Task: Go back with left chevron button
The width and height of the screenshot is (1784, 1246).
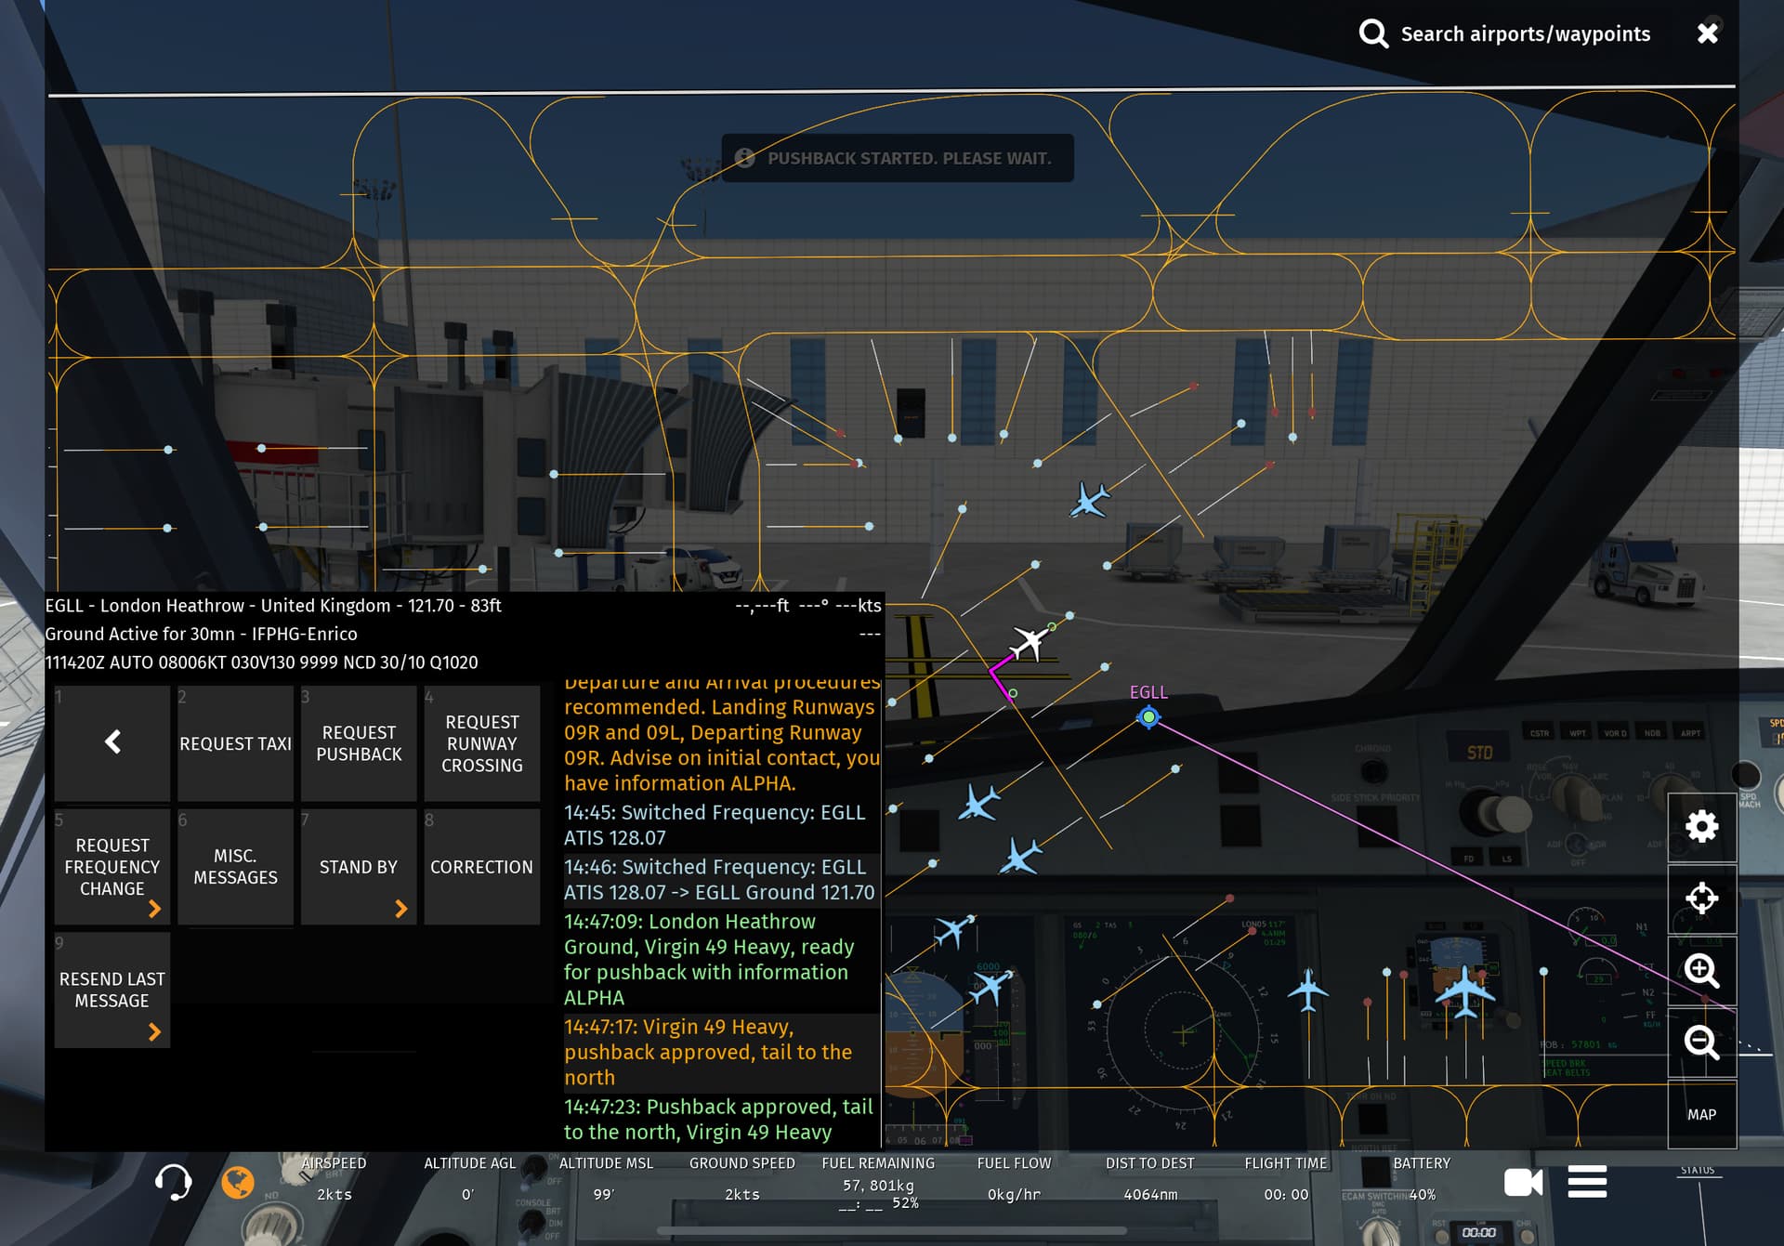Action: tap(112, 741)
